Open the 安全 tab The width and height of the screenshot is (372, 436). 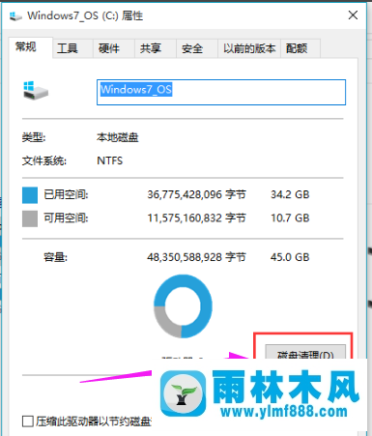point(197,48)
